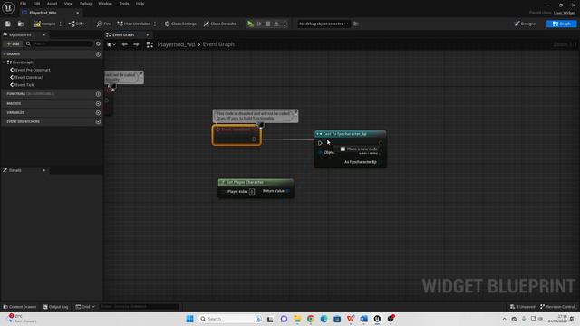Click the icon beside the debug object dropdown

tap(356, 24)
